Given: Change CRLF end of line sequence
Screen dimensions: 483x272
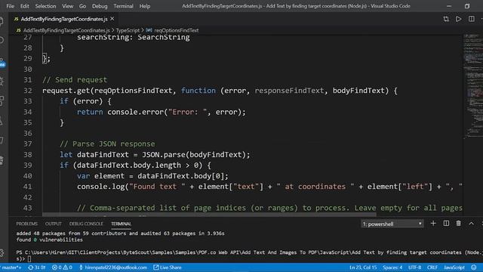Looking at the screenshot, I should 432,267.
